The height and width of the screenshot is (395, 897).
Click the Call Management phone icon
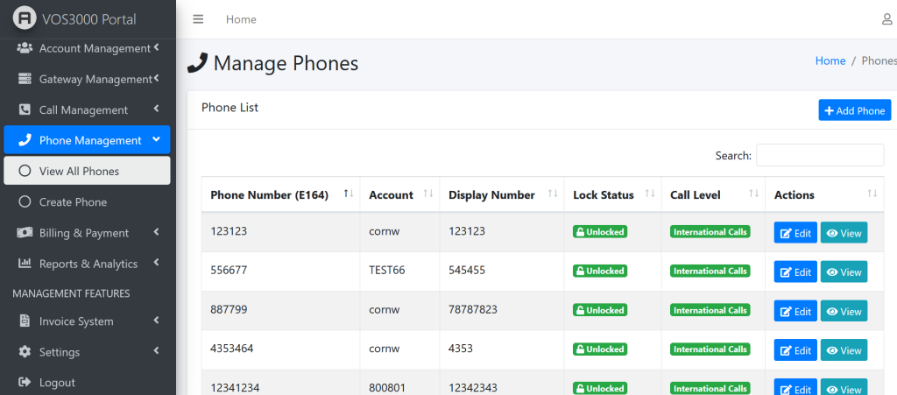click(x=25, y=109)
